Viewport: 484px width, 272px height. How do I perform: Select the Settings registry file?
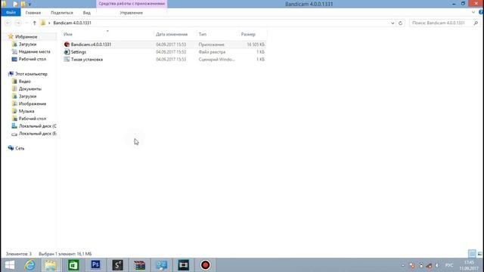164,52
